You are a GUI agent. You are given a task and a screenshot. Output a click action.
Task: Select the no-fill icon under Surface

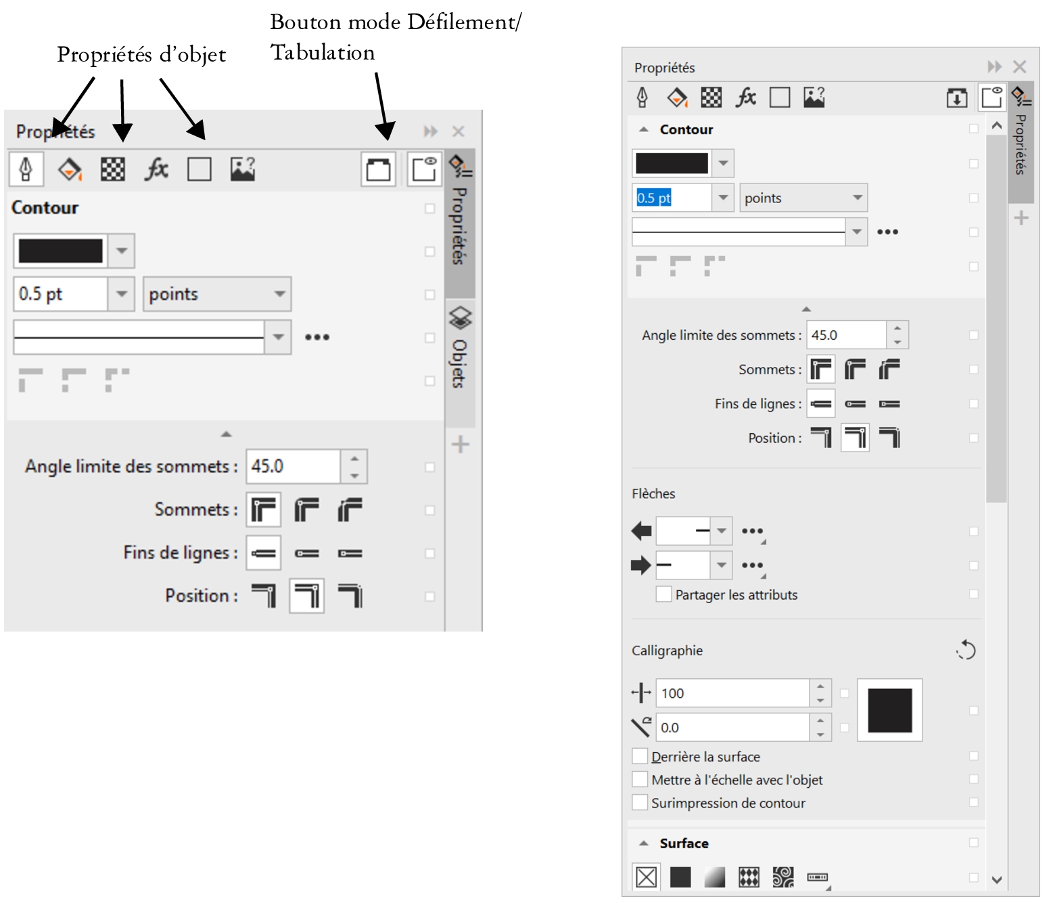click(x=646, y=877)
